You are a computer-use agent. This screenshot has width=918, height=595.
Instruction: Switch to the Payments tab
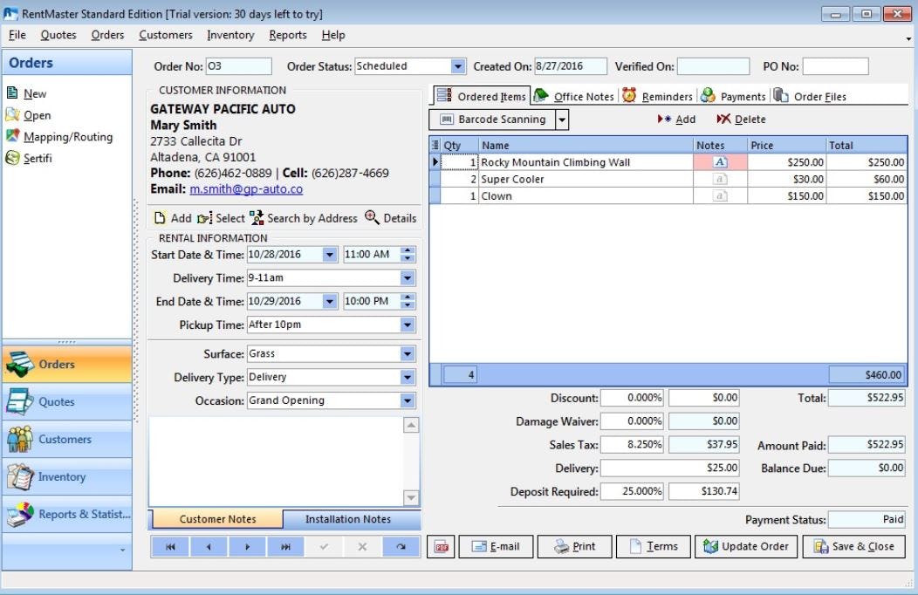733,96
